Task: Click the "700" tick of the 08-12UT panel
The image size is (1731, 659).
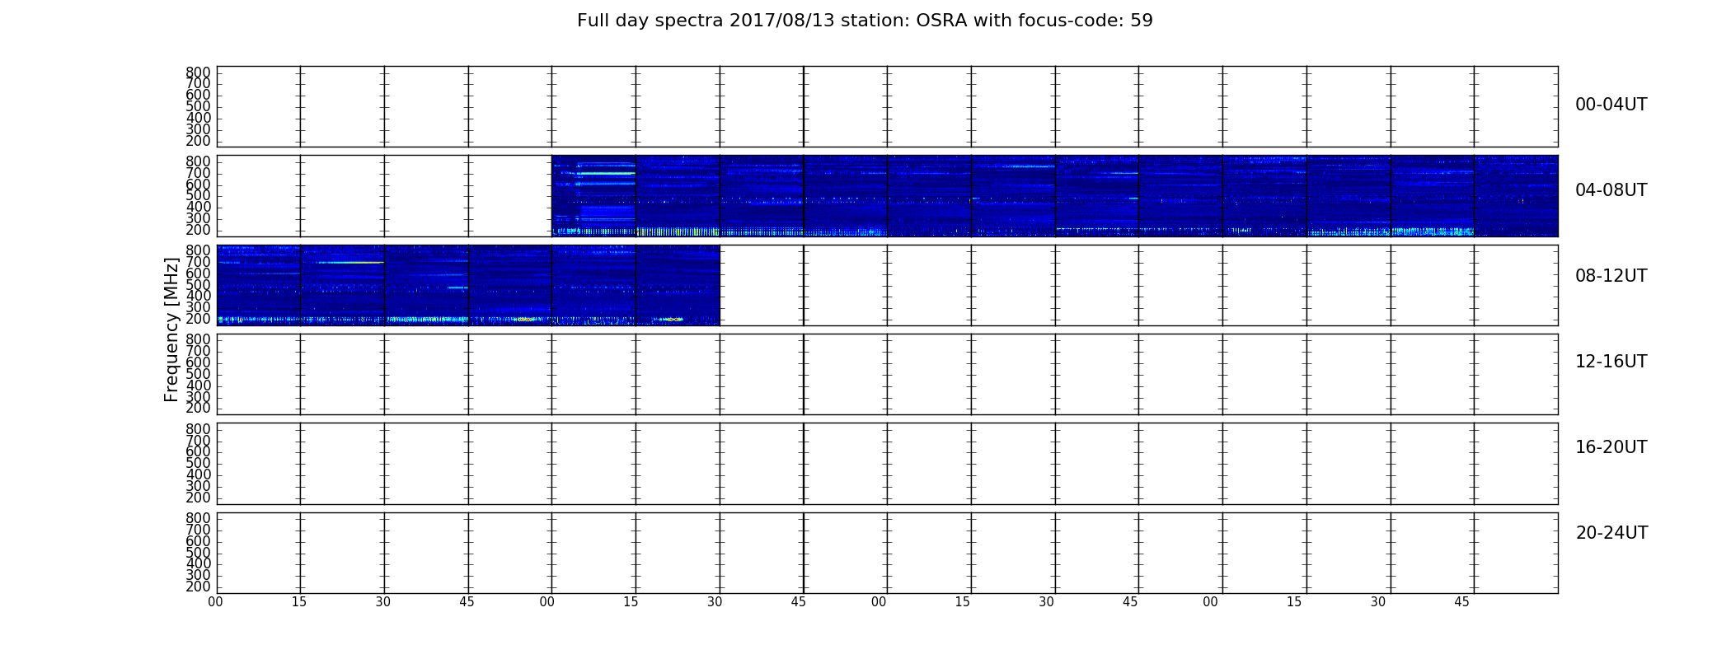Action: pos(198,262)
